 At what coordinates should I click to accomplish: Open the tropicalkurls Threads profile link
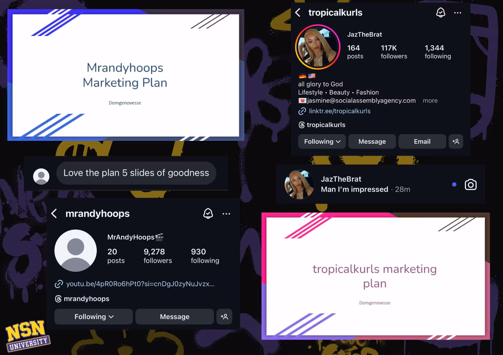pyautogui.click(x=322, y=125)
